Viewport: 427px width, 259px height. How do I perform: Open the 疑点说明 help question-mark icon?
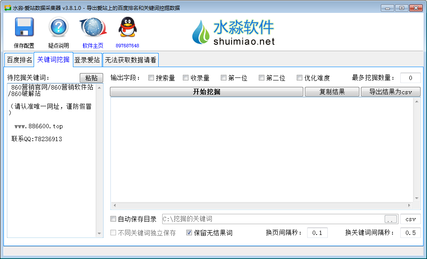click(58, 27)
